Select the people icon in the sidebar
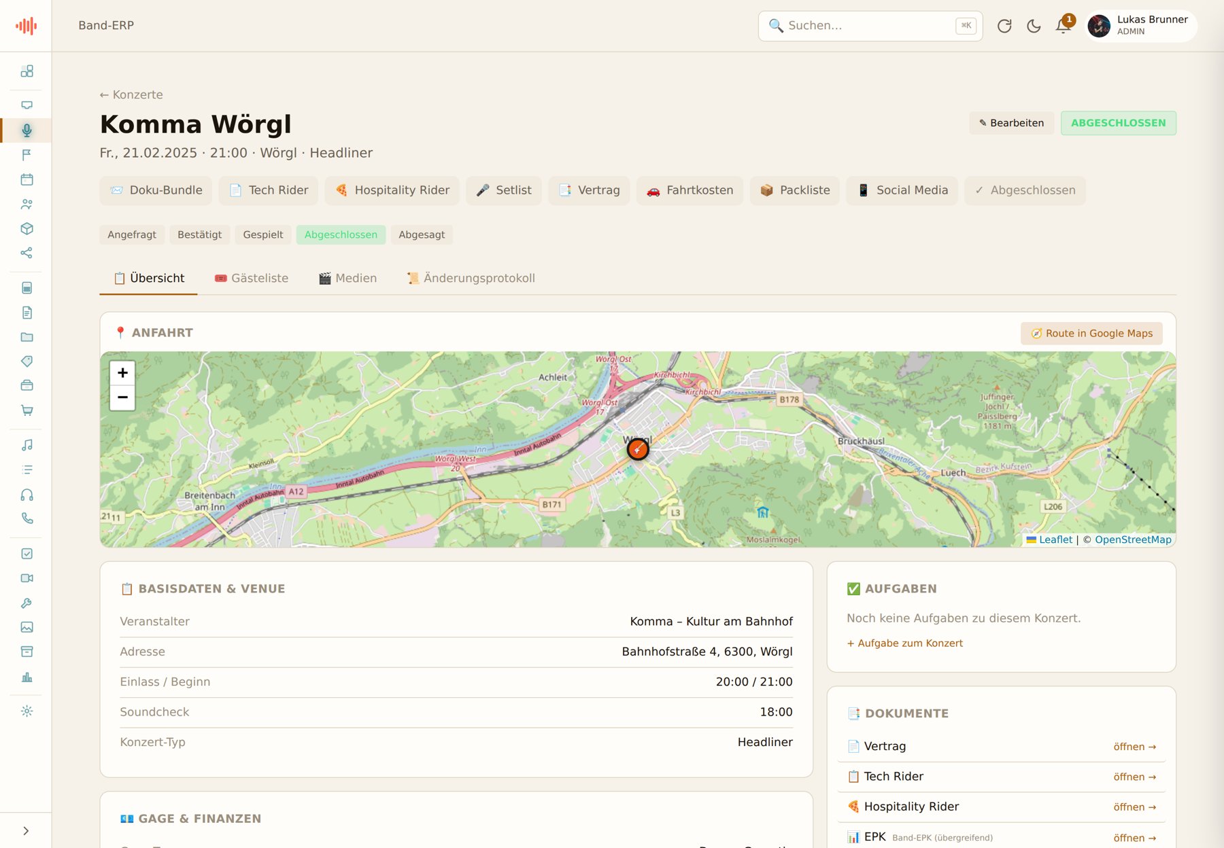 click(27, 204)
